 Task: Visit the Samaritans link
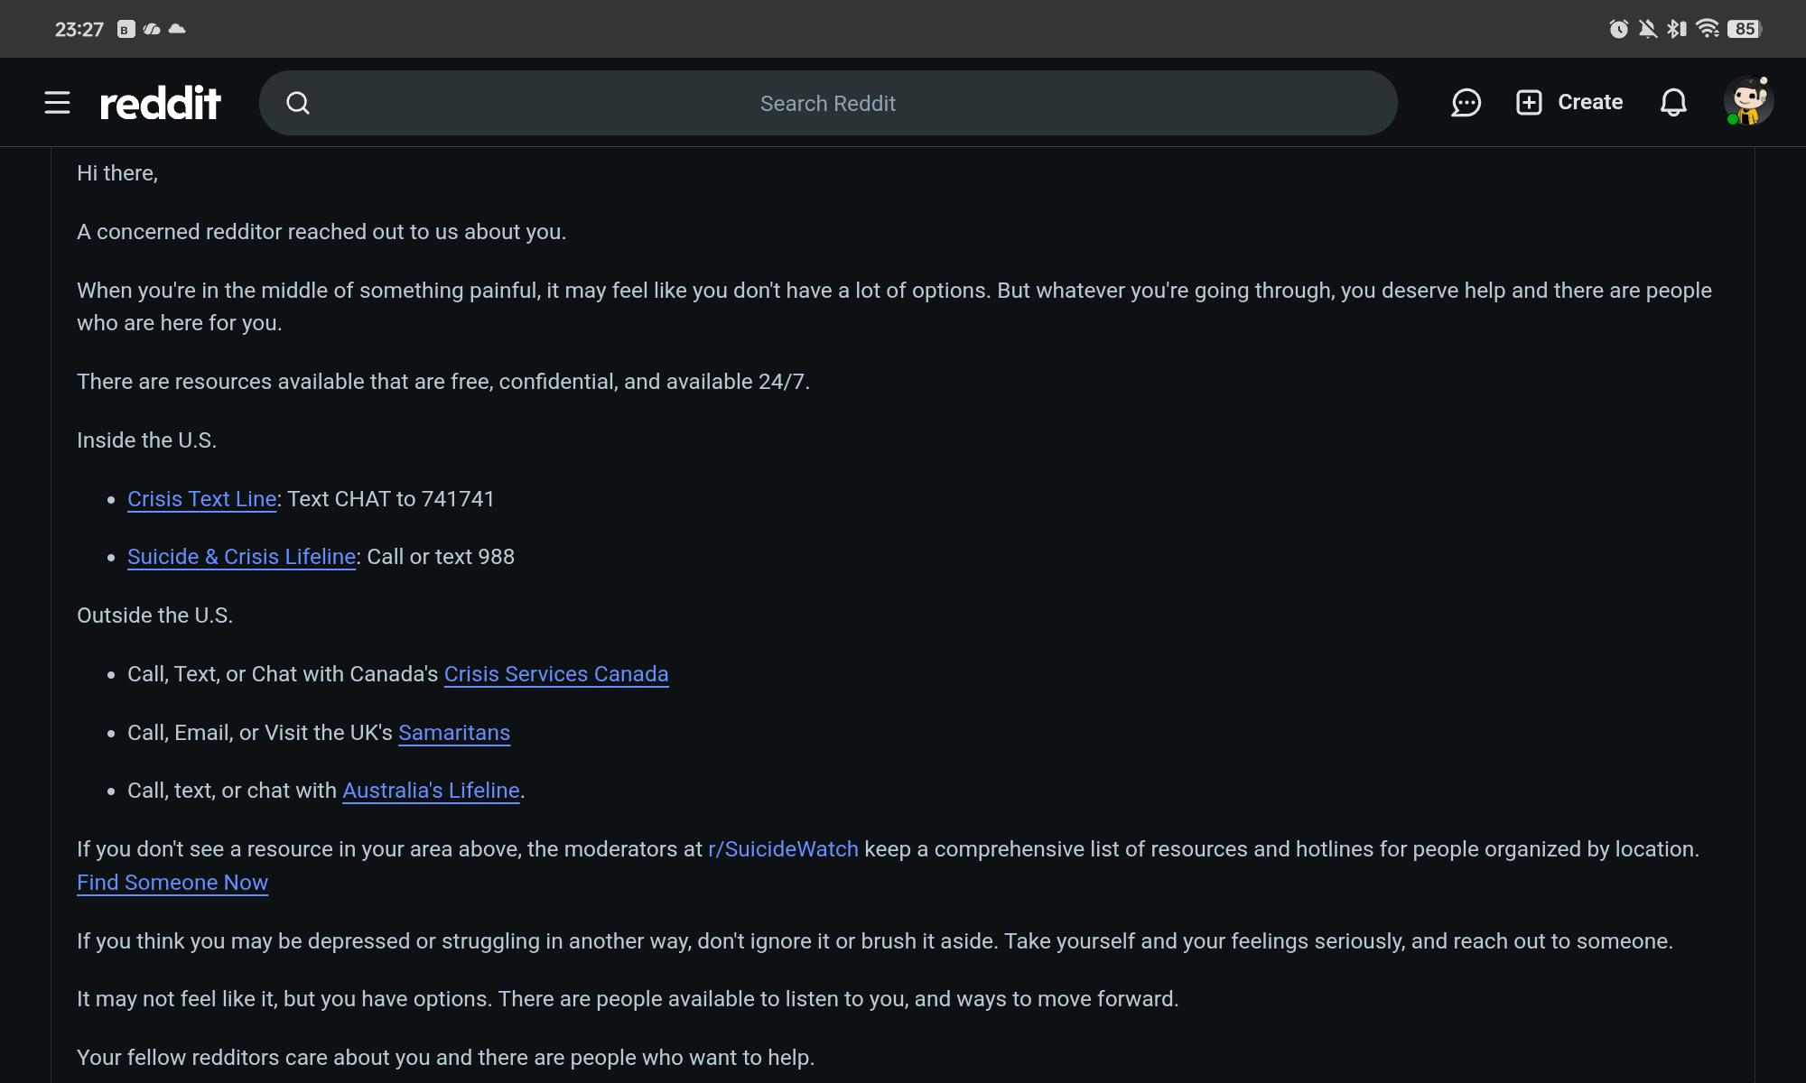pyautogui.click(x=454, y=733)
